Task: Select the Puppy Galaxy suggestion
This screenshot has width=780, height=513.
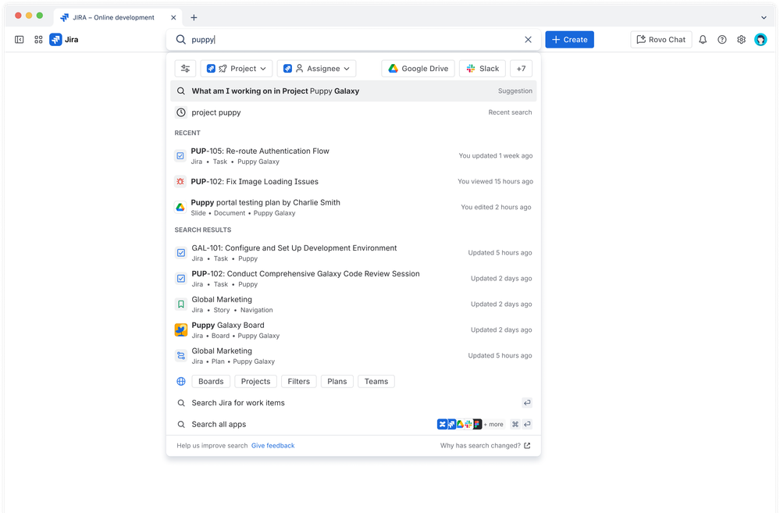Action: [353, 91]
